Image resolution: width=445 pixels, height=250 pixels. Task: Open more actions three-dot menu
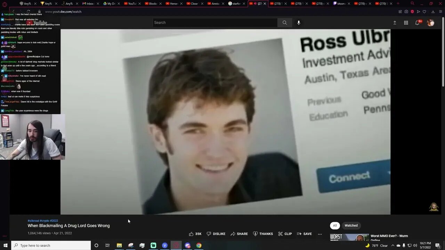click(x=320, y=234)
